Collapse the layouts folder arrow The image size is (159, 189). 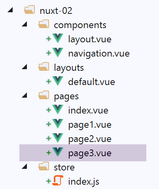(x=25, y=67)
